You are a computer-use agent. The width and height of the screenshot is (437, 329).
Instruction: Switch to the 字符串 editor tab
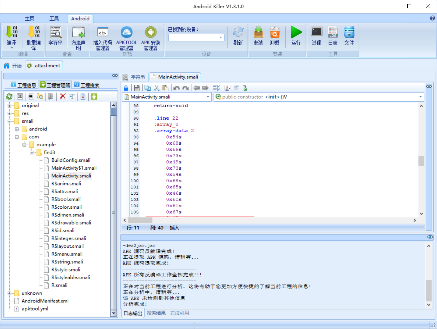point(134,77)
